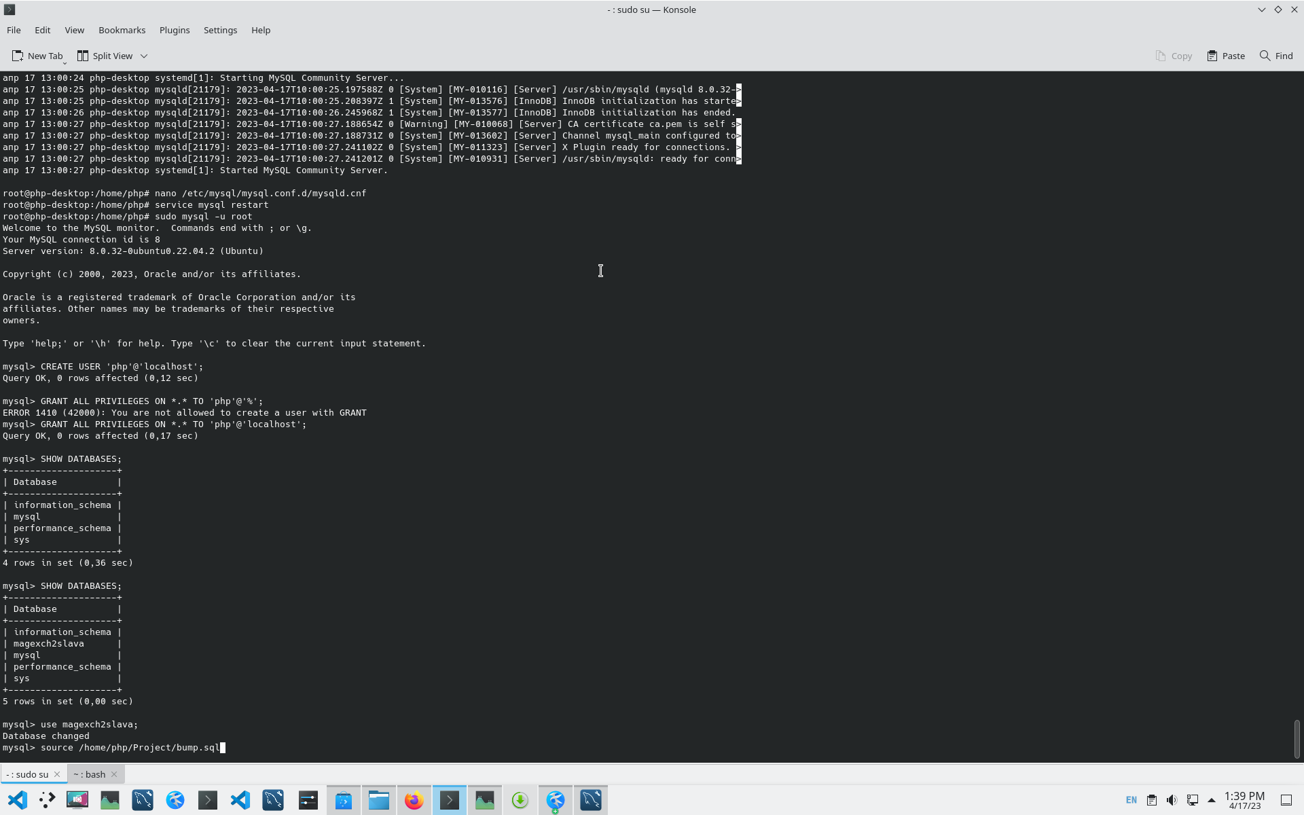Screen dimensions: 1304x815
Task: Expand the Split View dropdown arrow
Action: (144, 56)
